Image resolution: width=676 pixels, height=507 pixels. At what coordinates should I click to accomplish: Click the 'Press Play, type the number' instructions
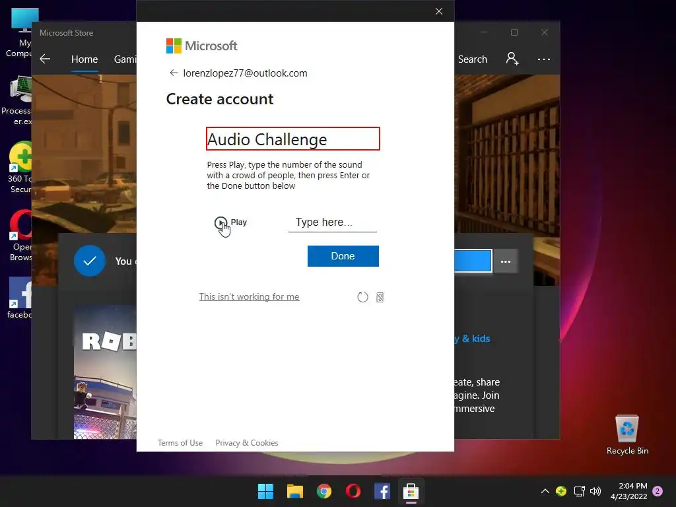pos(288,176)
